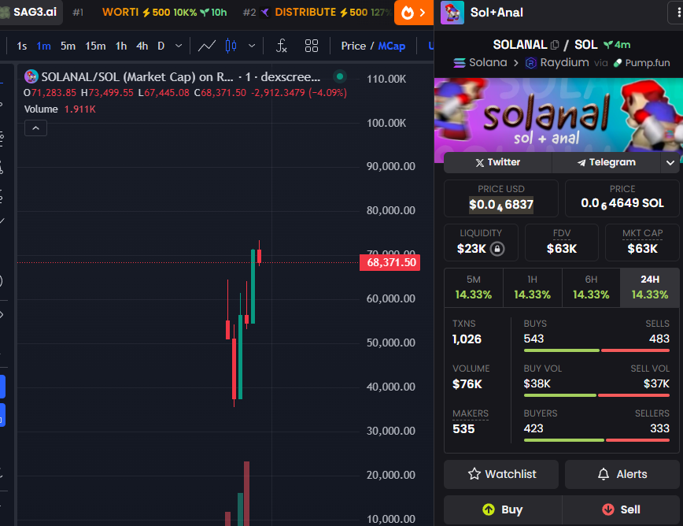Open SAG3.ai promoted token
The width and height of the screenshot is (683, 526).
tap(31, 12)
